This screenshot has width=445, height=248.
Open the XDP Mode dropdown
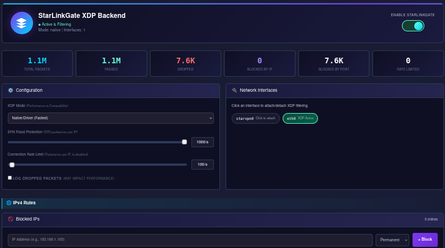(111, 118)
